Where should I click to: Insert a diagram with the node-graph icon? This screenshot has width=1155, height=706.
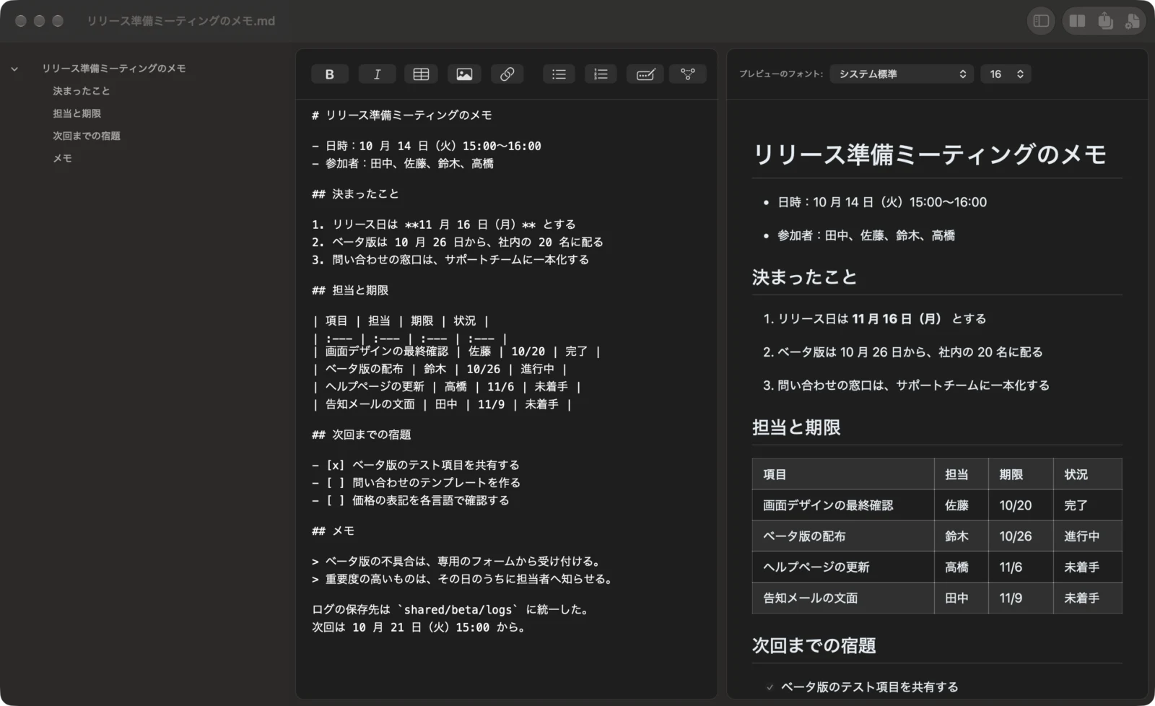[688, 74]
